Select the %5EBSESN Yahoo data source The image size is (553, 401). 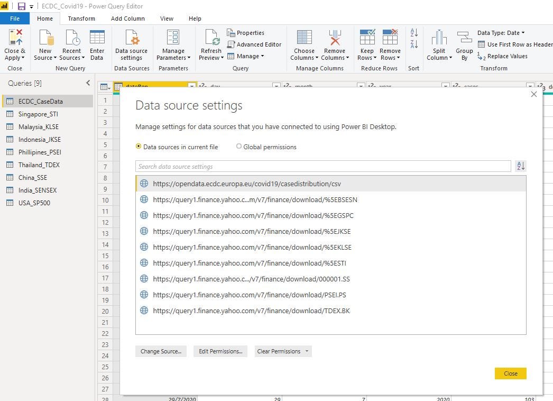pyautogui.click(x=331, y=199)
